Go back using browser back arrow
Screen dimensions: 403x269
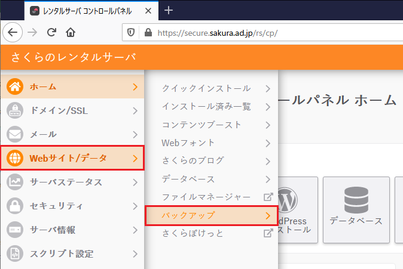click(x=13, y=33)
